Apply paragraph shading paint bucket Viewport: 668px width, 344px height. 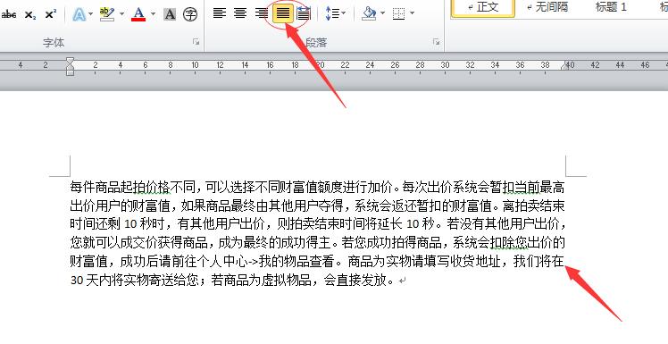(x=369, y=13)
